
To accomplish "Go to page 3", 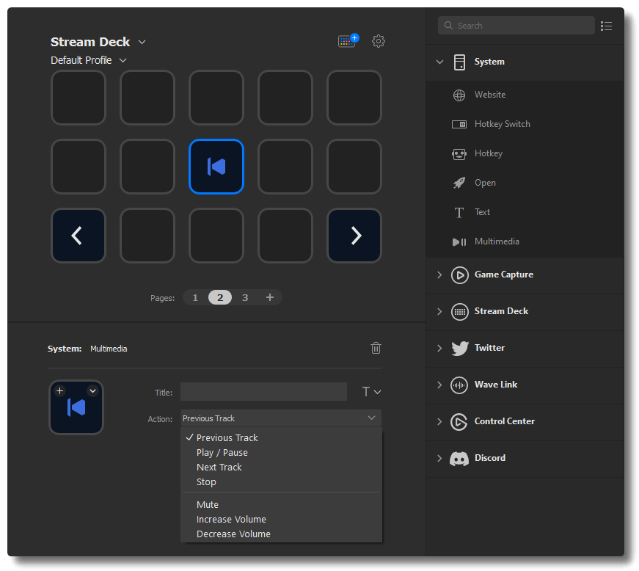I will click(245, 297).
